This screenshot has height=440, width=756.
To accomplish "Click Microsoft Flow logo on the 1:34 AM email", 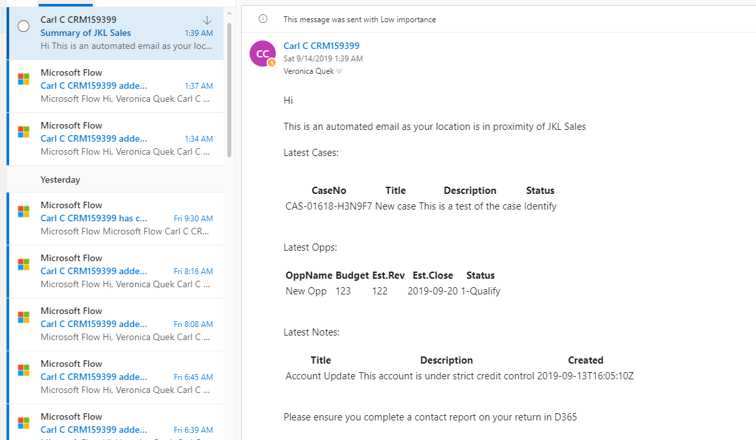I will (24, 132).
